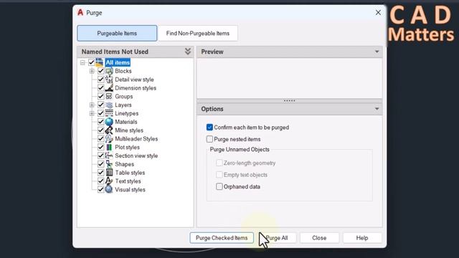This screenshot has height=258, width=459.
Task: Uncheck the Plot styles checkbox
Action: pos(100,147)
